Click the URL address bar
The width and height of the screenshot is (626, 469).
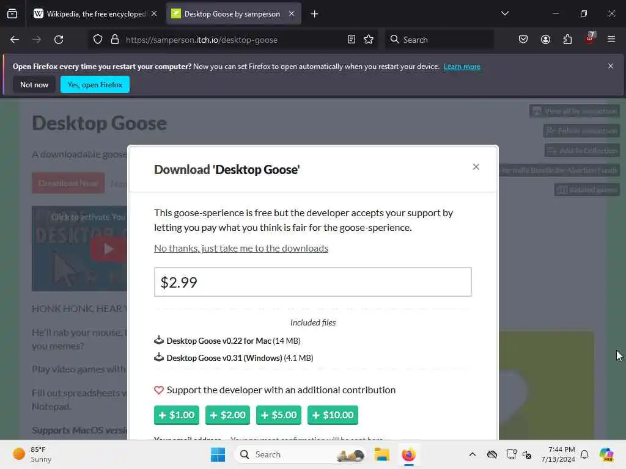tap(233, 40)
